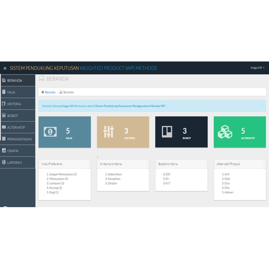Click the Bobot Kriteria panel header
The image size is (269, 269).
tap(181, 164)
